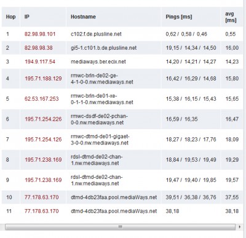Click the horizontal scrollbar thumb
The width and height of the screenshot is (246, 238).
point(121,227)
